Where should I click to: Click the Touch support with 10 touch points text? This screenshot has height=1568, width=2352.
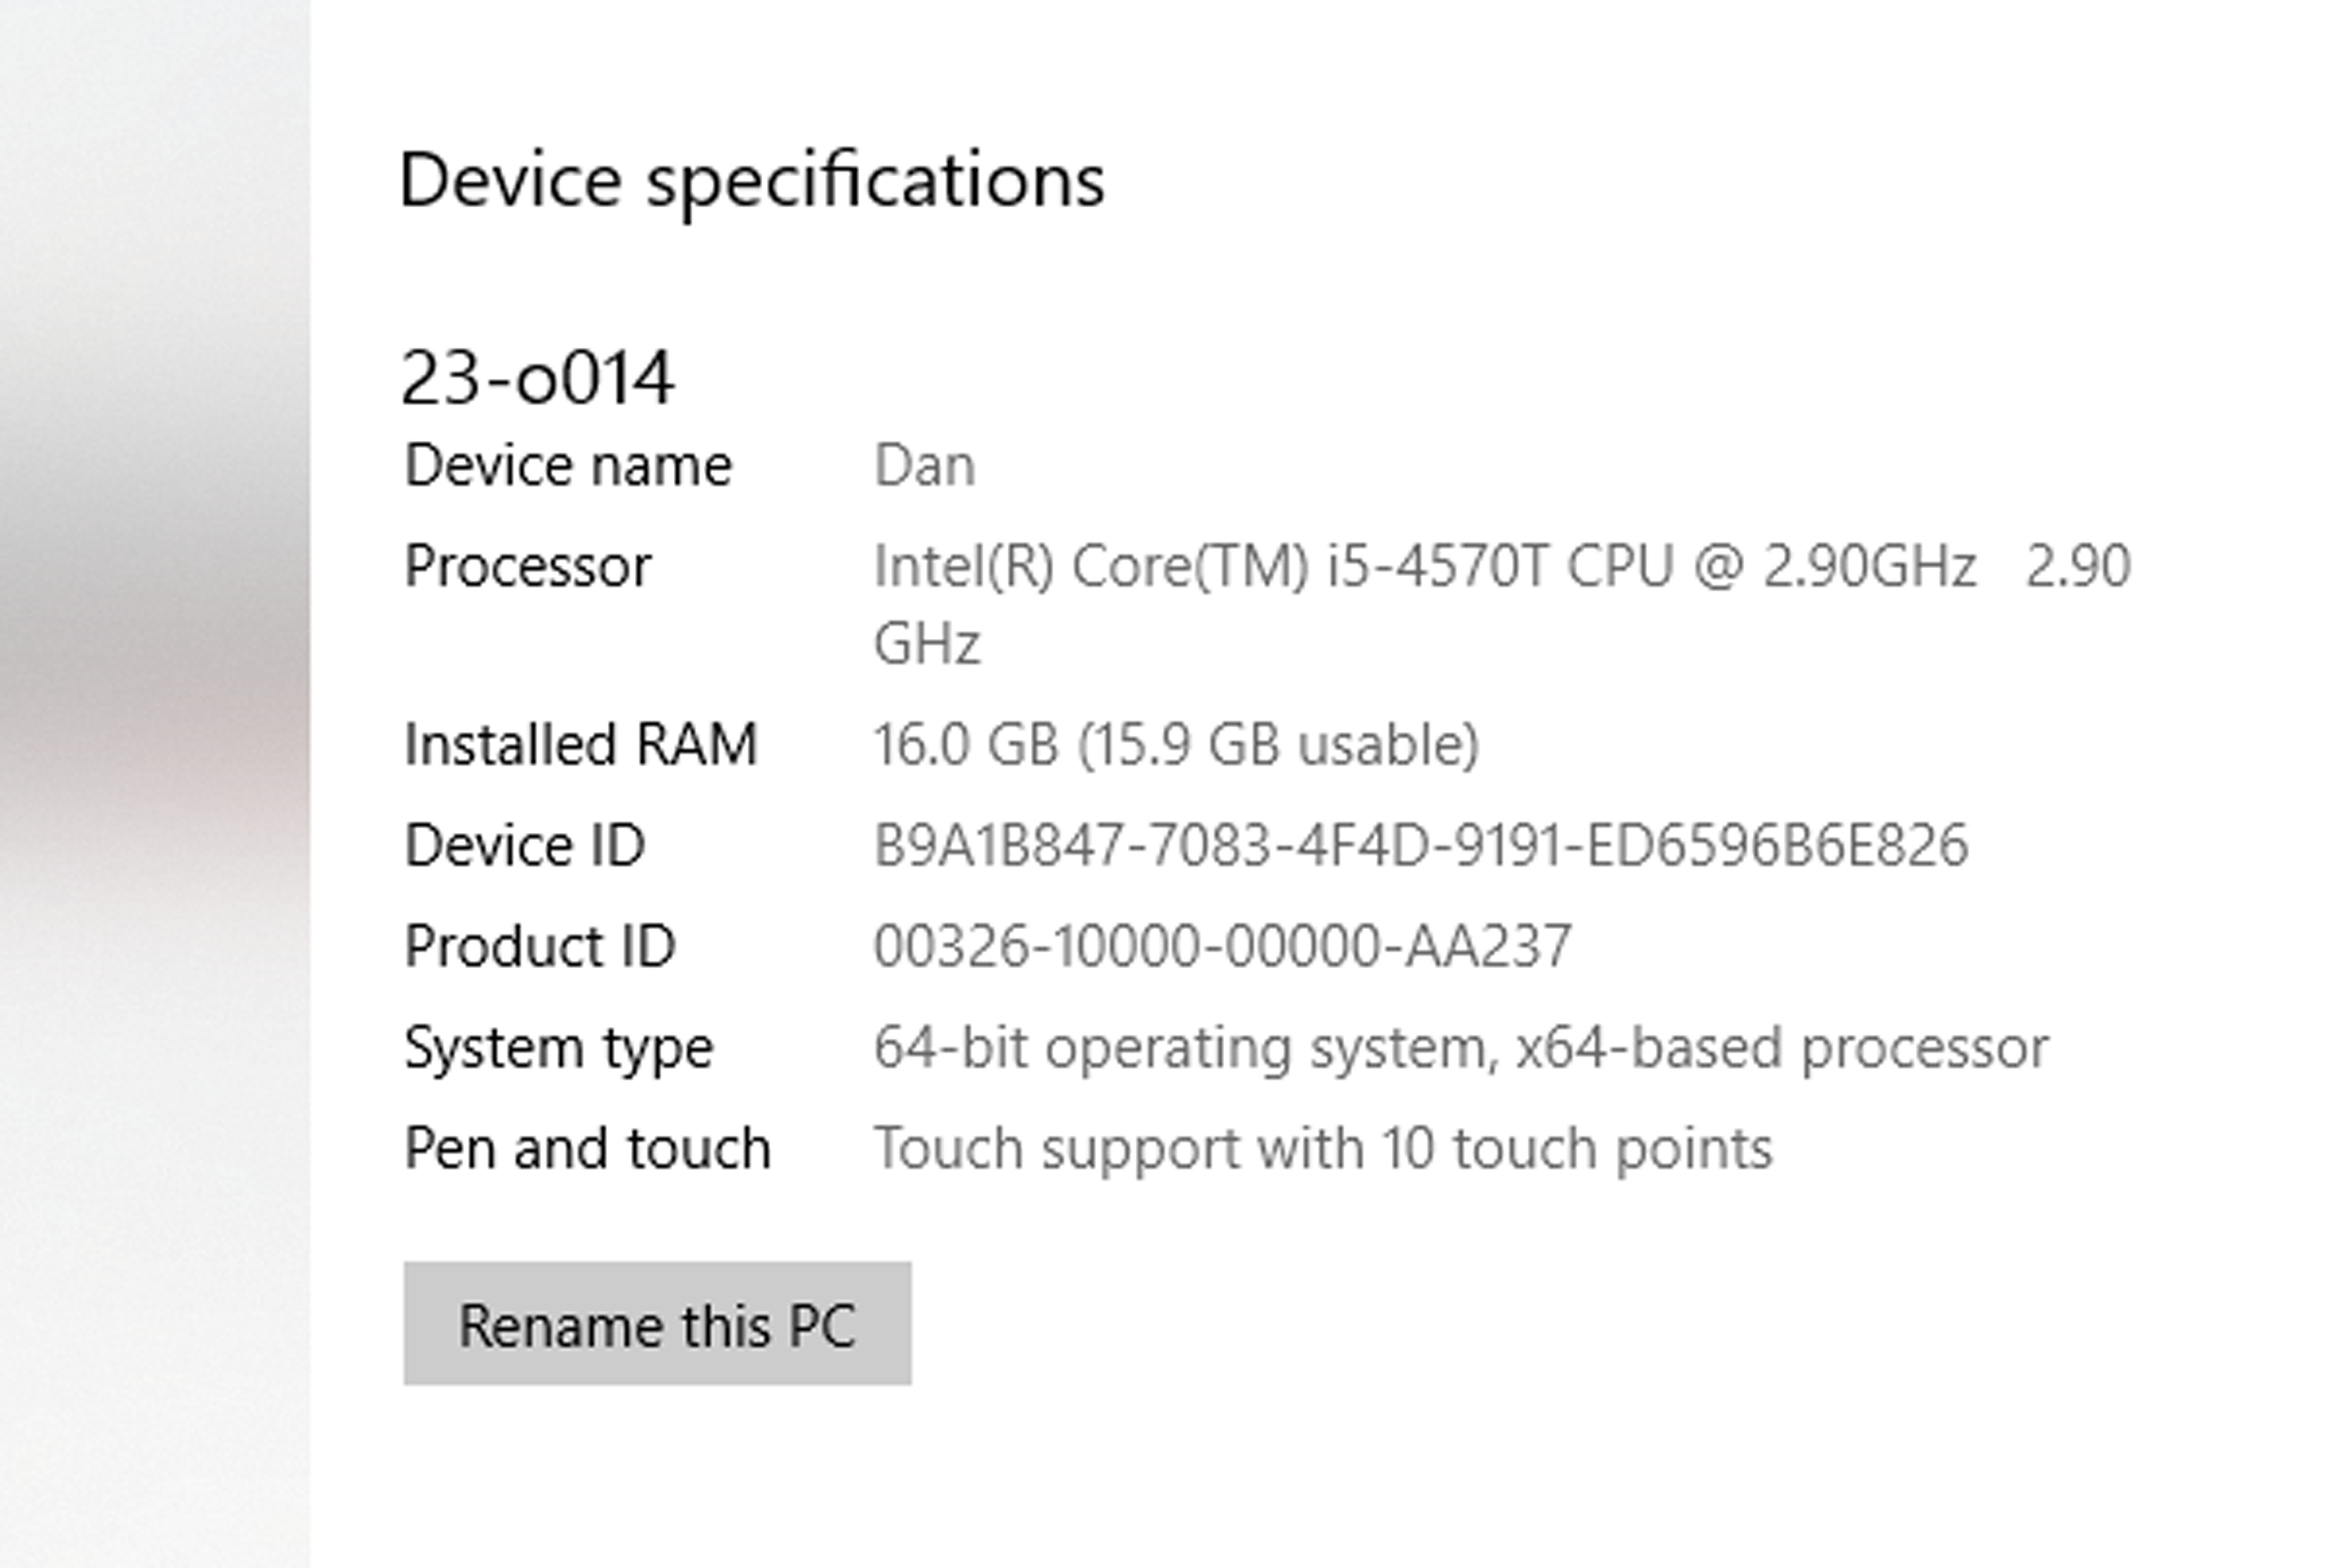click(x=1322, y=1148)
